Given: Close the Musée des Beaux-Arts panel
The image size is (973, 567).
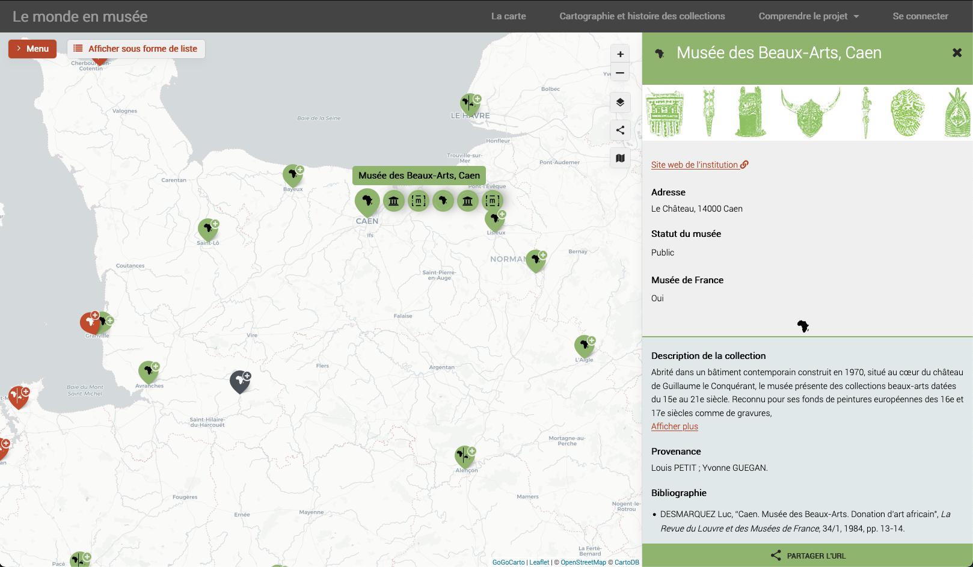Looking at the screenshot, I should [x=957, y=53].
